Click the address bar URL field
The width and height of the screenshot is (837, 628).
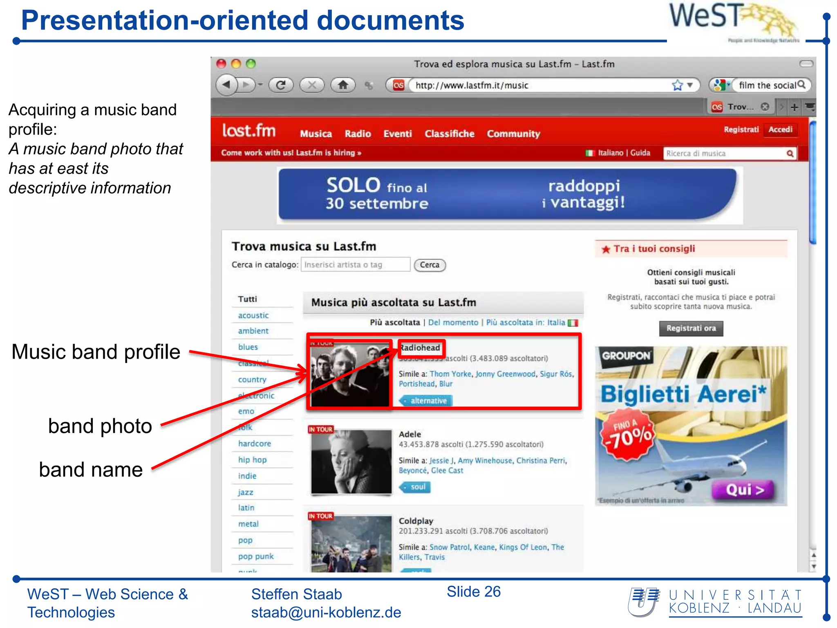click(539, 85)
